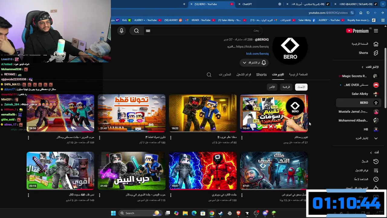Switch to المنشورات posts tab
The width and height of the screenshot is (387, 218).
click(x=225, y=74)
